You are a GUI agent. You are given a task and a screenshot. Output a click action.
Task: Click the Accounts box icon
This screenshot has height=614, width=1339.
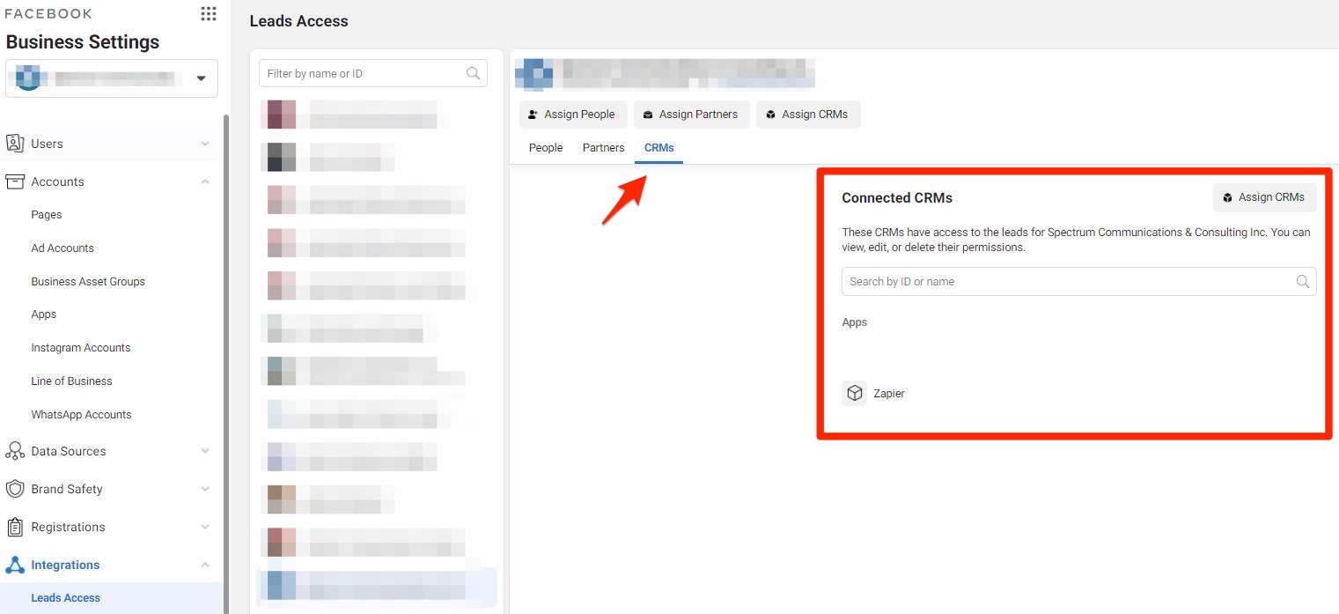tap(15, 181)
